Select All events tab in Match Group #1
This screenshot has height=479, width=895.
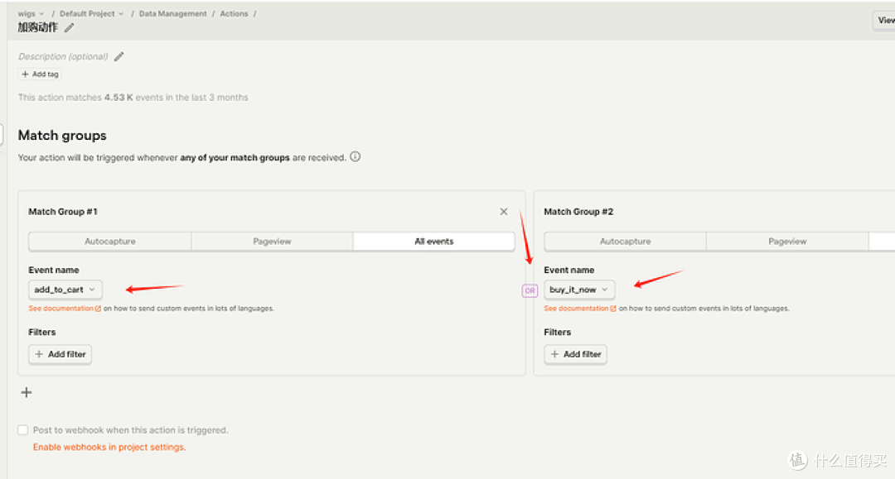[433, 242]
